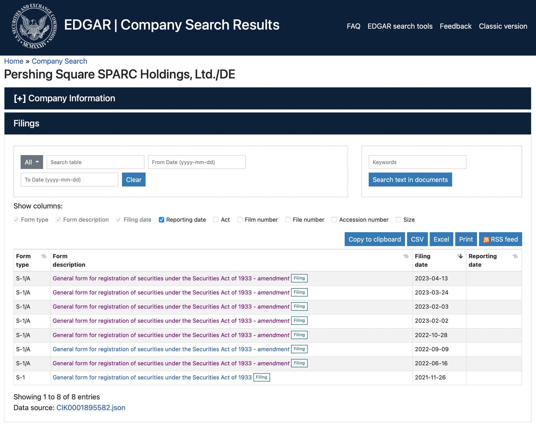Open Filing badge for the S-1 row
This screenshot has height=446, width=536.
point(262,377)
